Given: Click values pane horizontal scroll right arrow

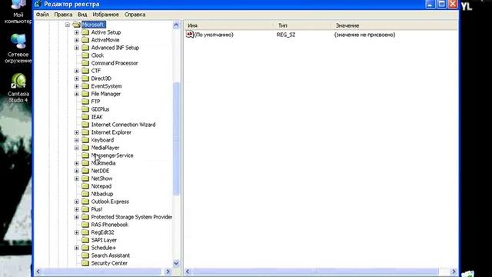Looking at the screenshot, I should [x=454, y=272].
